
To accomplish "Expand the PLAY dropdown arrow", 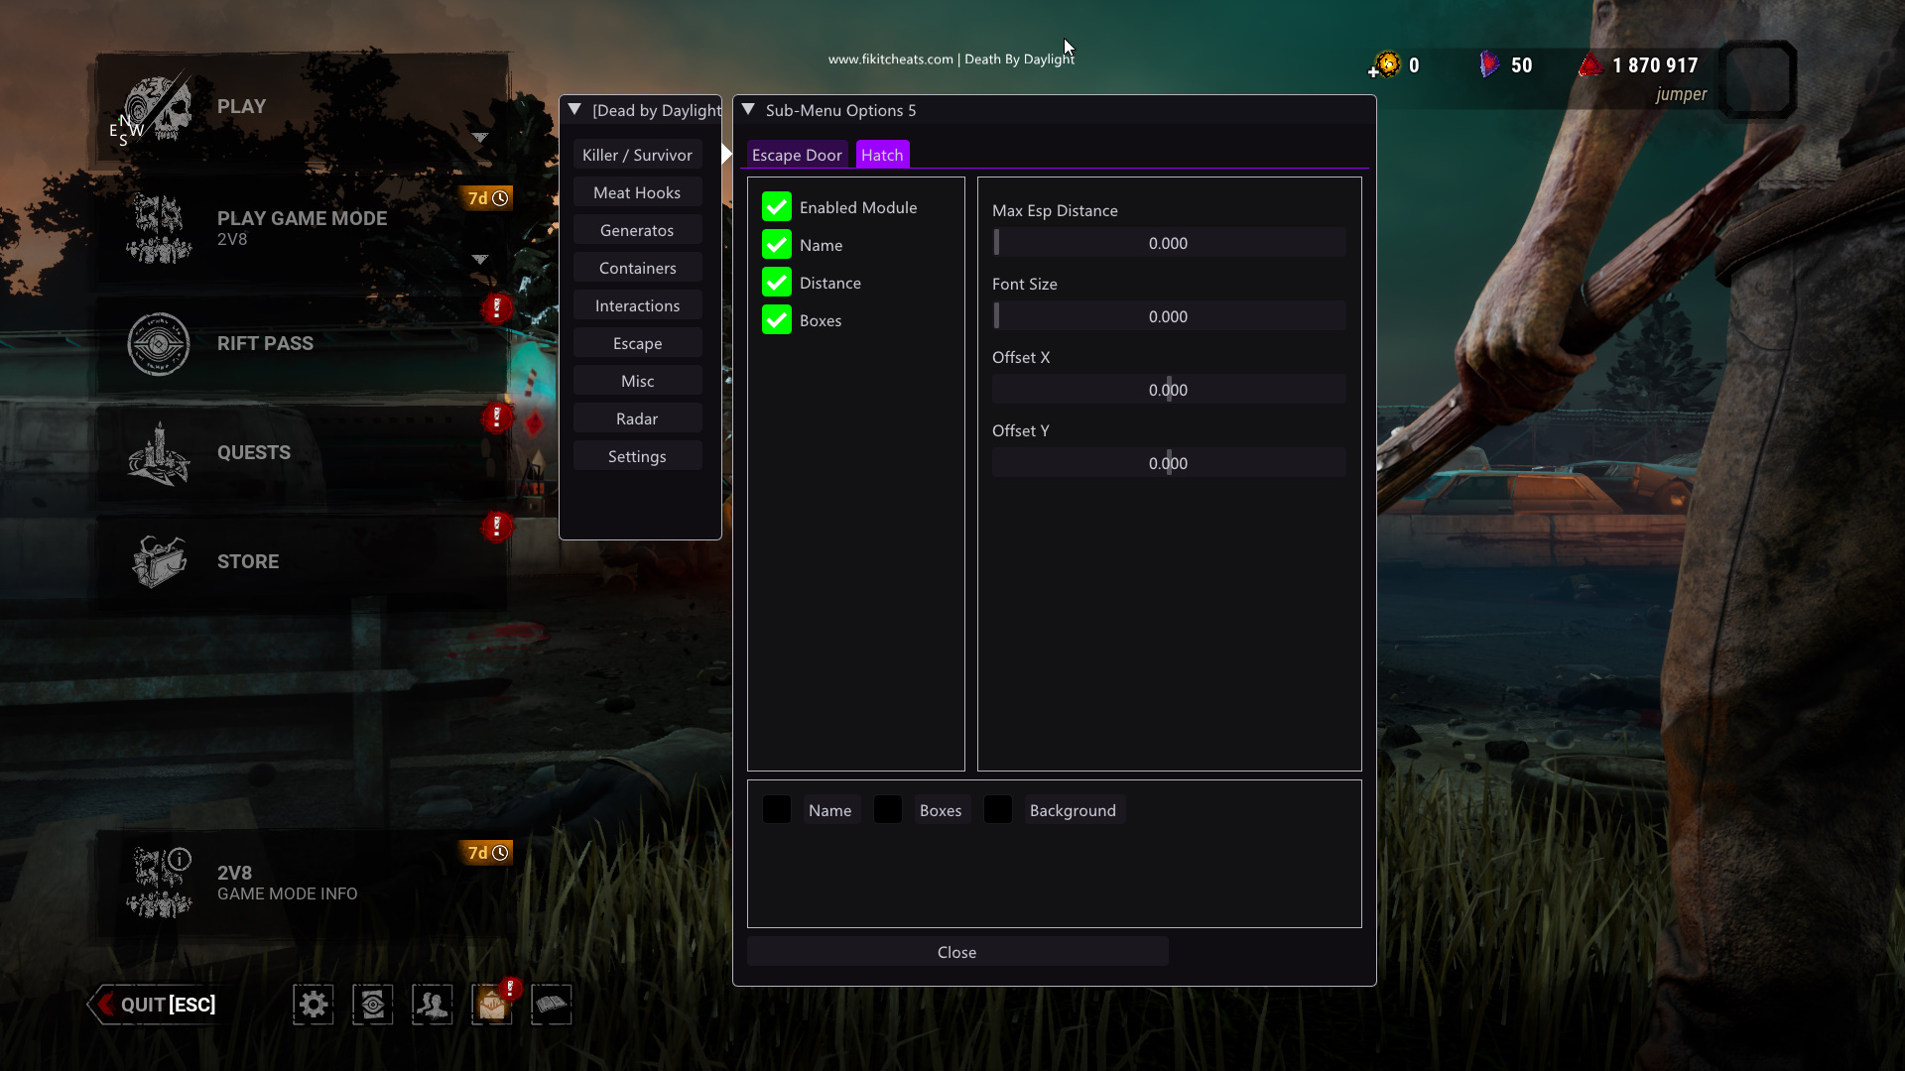I will (x=480, y=137).
